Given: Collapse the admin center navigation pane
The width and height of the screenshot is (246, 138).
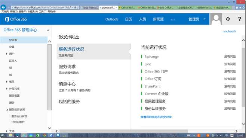Looking at the screenshot, I should click(48, 30).
